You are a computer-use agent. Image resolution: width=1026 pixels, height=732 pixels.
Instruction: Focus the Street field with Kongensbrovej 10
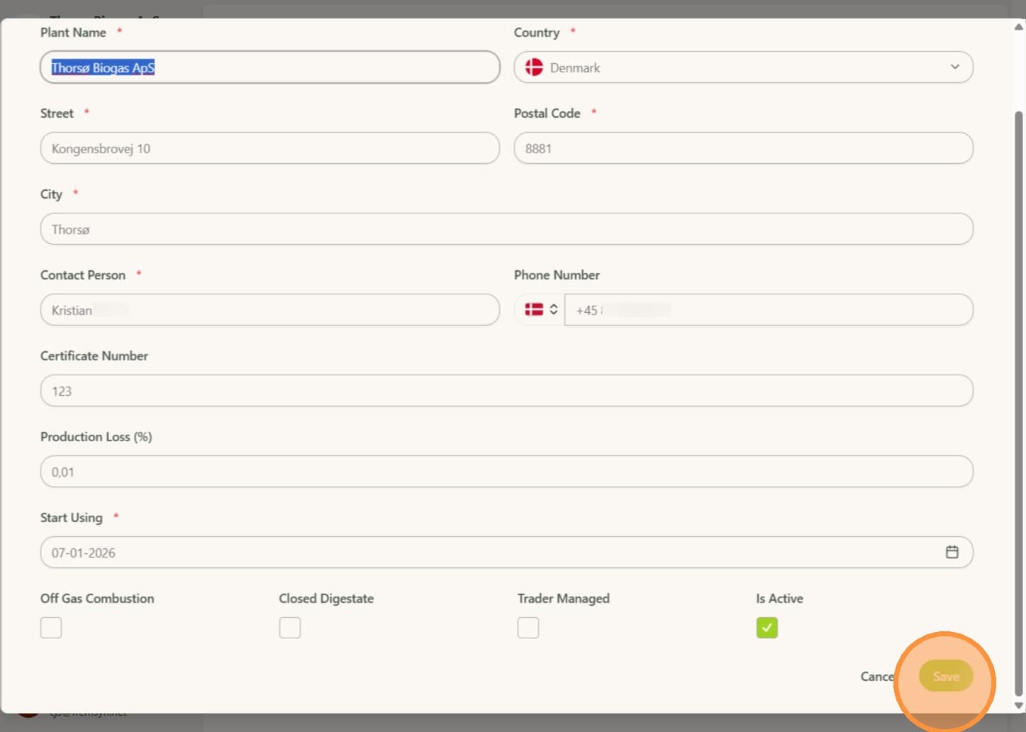point(270,148)
